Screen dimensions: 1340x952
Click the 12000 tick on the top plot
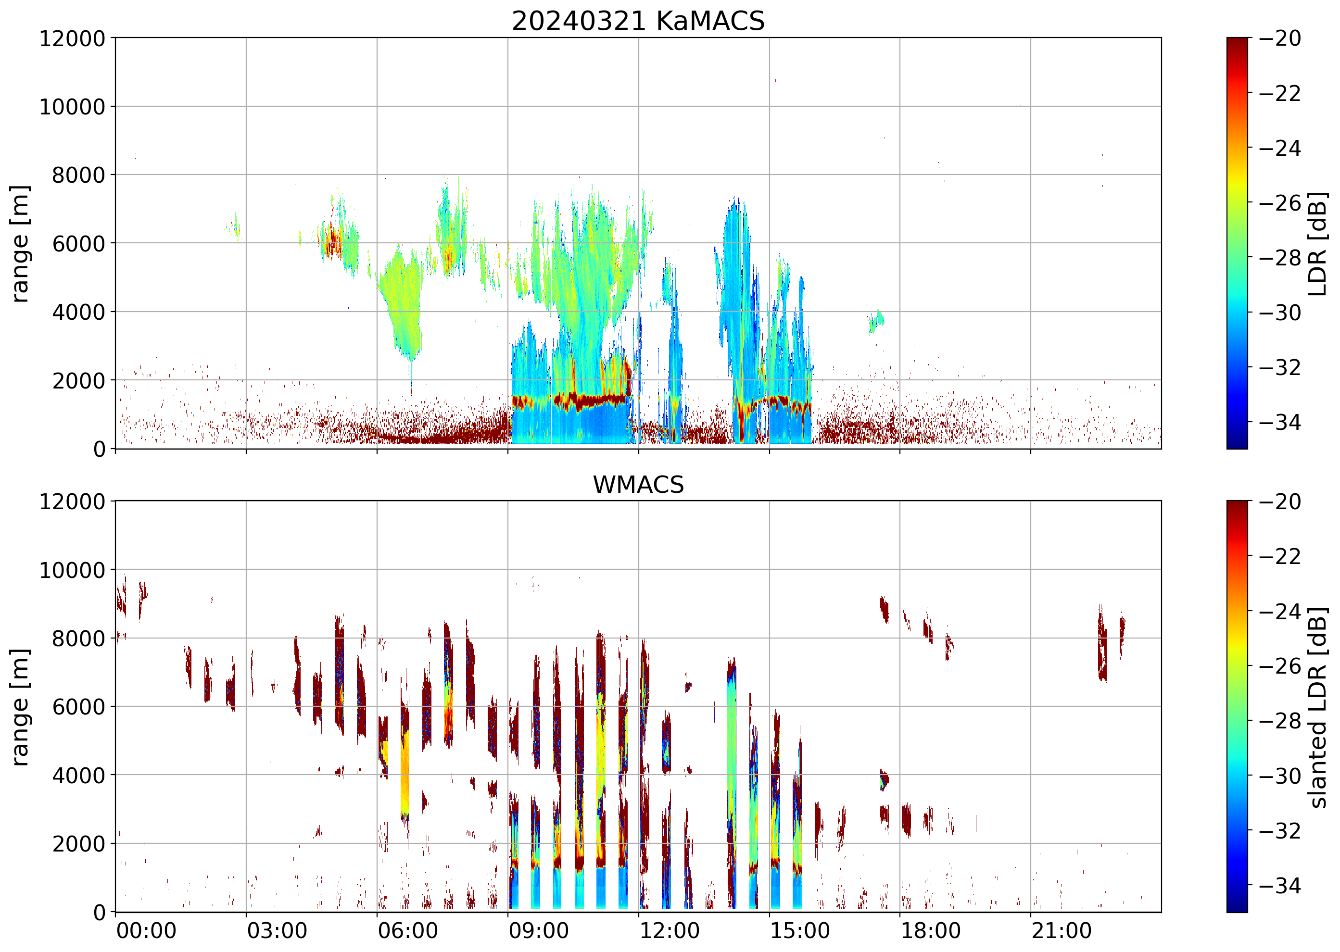[72, 38]
